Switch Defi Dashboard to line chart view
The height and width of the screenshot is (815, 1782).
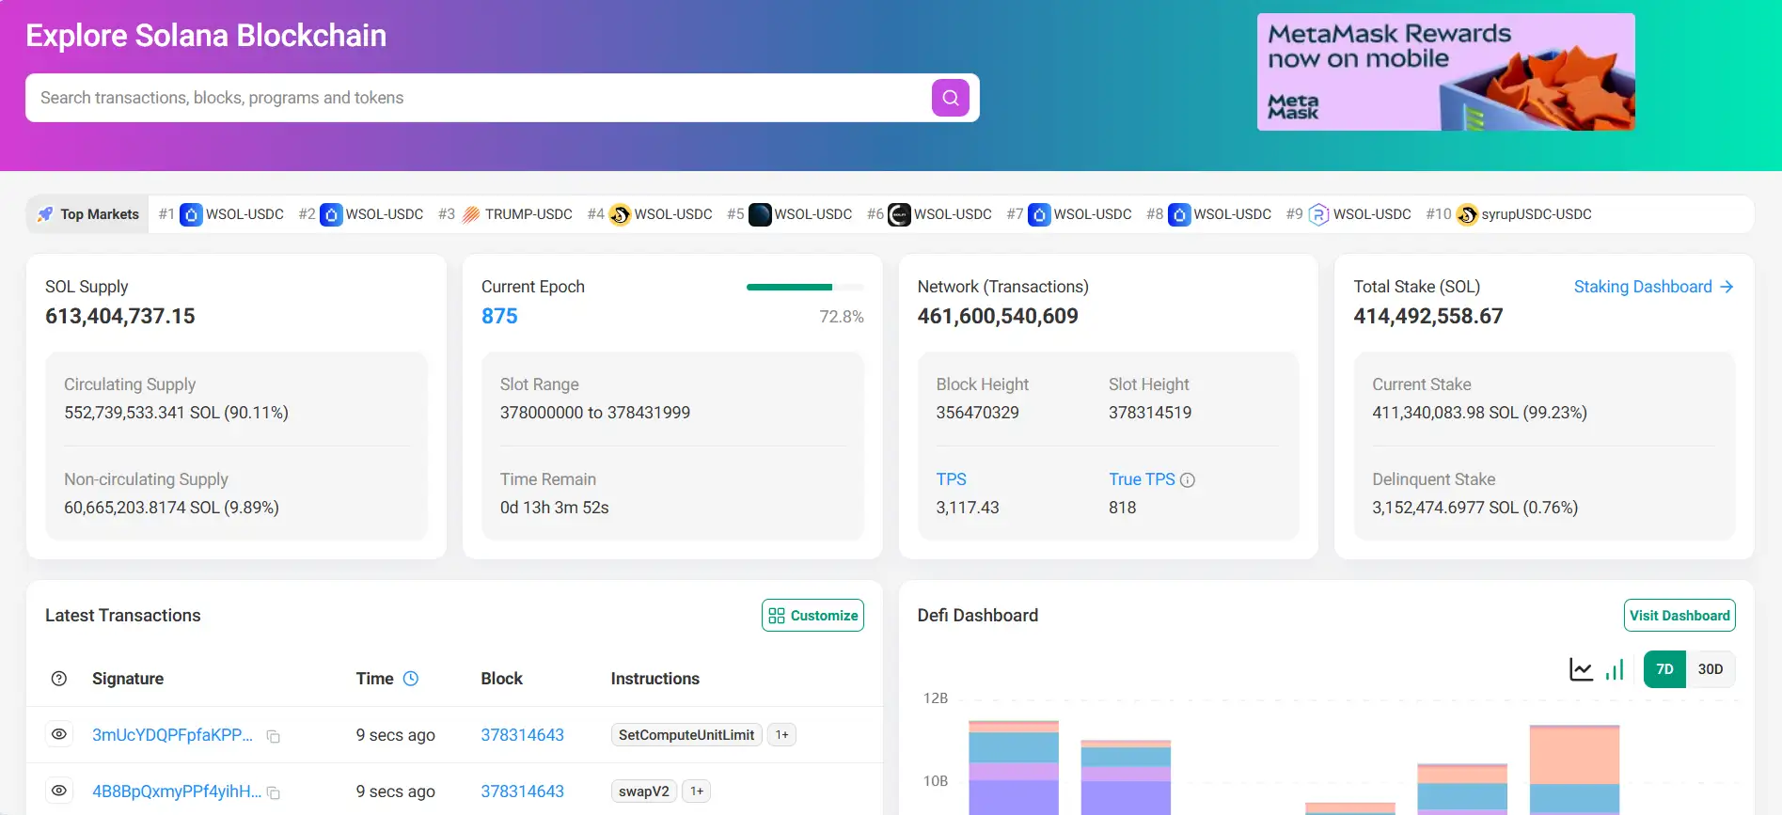point(1581,669)
